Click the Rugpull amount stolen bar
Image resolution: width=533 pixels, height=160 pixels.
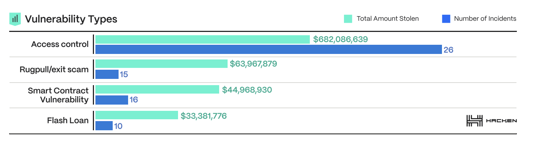tap(161, 64)
